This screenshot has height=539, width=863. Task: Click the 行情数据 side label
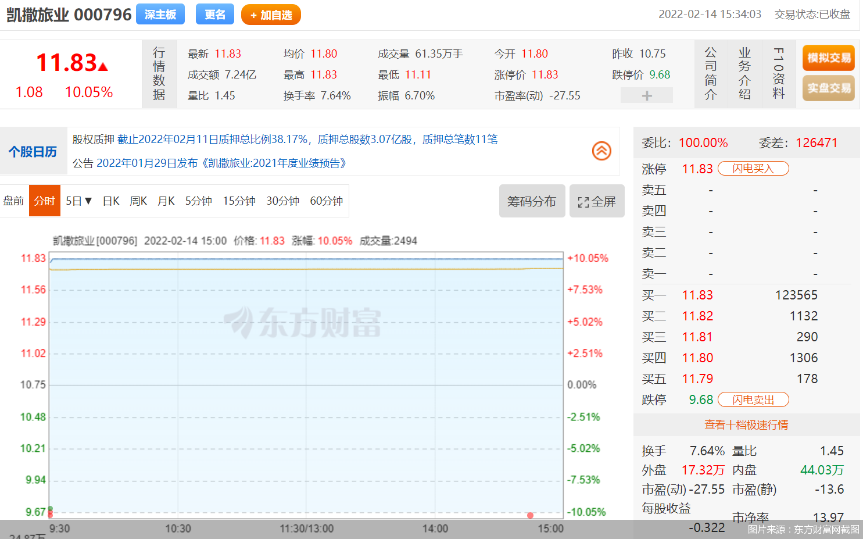159,74
